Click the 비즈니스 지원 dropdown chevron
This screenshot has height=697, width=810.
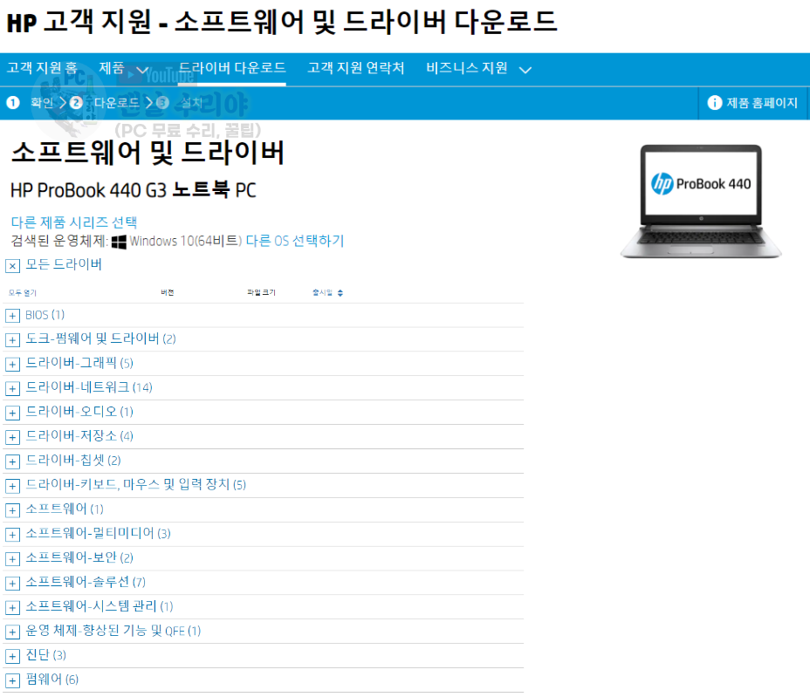point(525,70)
